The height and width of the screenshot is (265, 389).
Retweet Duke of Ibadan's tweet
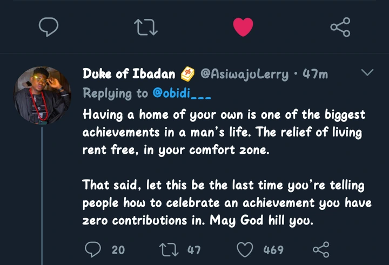(x=166, y=249)
